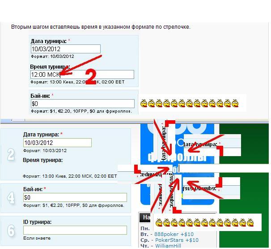
Task: Click the lower form's Дата турнира date field
Action: 57,143
